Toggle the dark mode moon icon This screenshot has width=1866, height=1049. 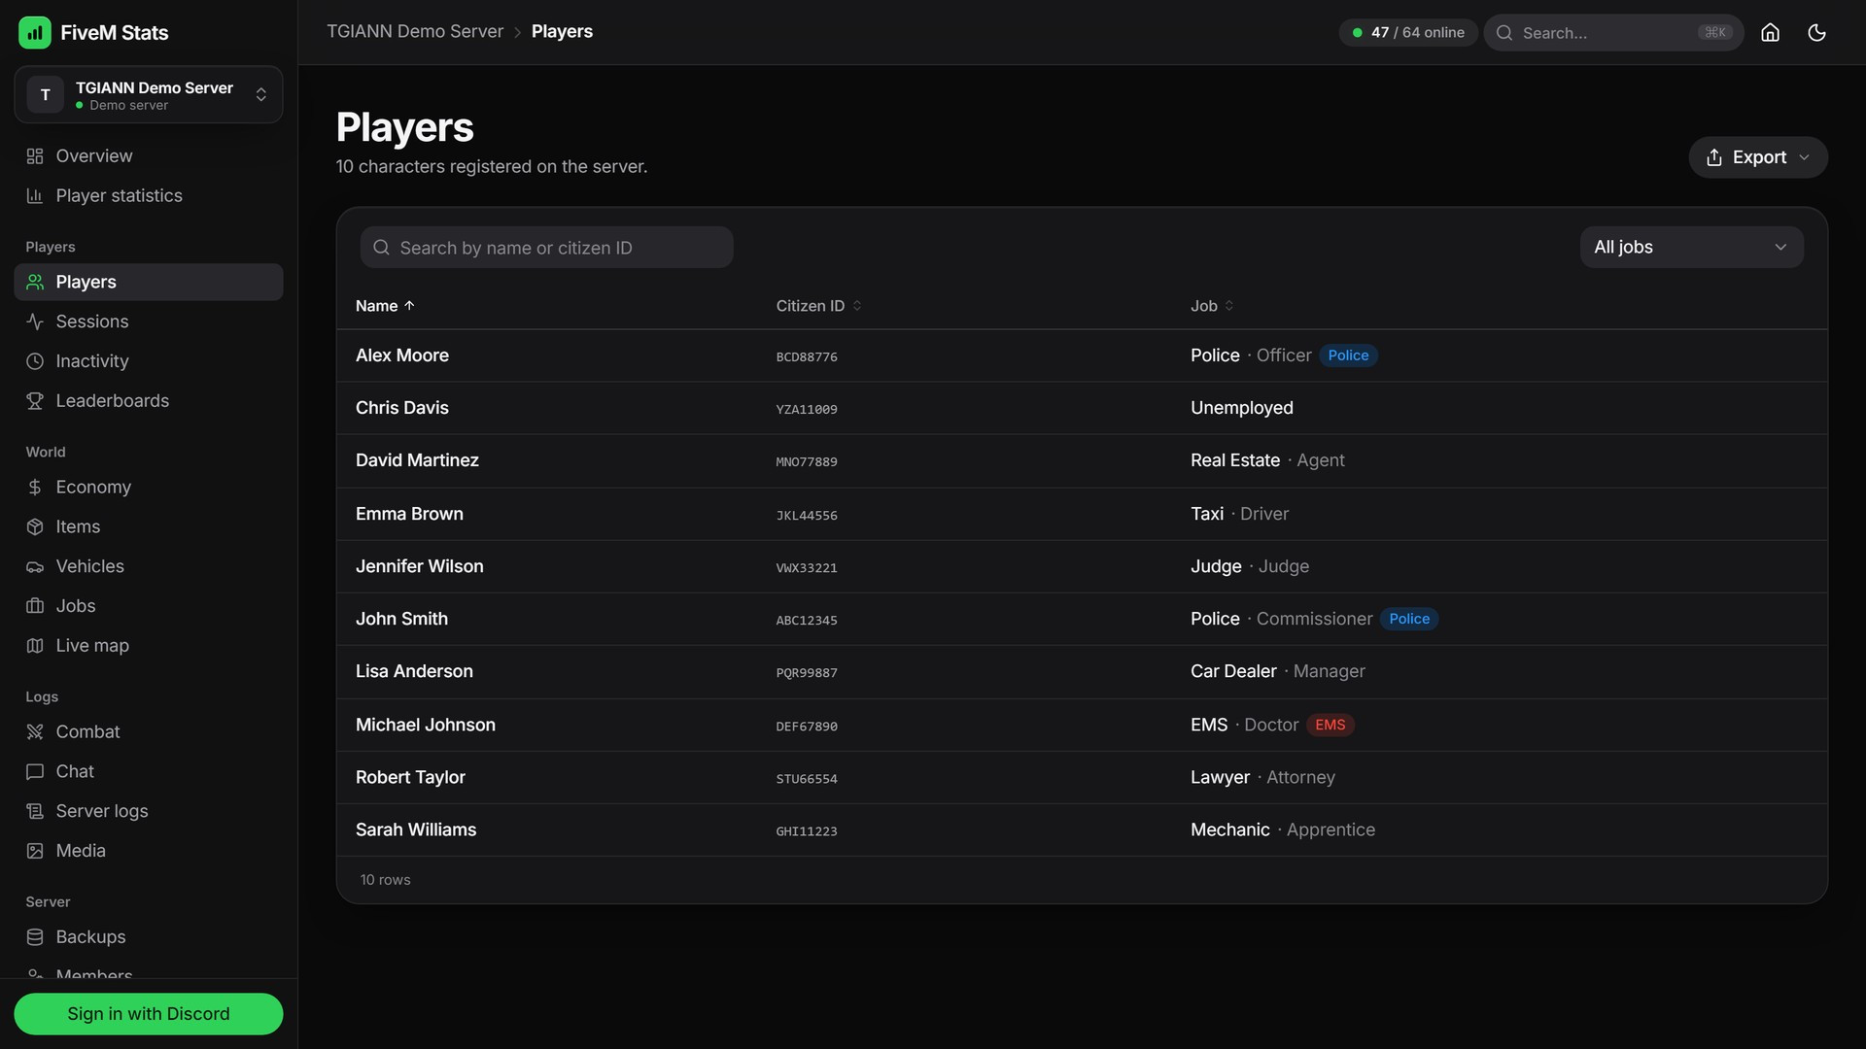[x=1816, y=32]
